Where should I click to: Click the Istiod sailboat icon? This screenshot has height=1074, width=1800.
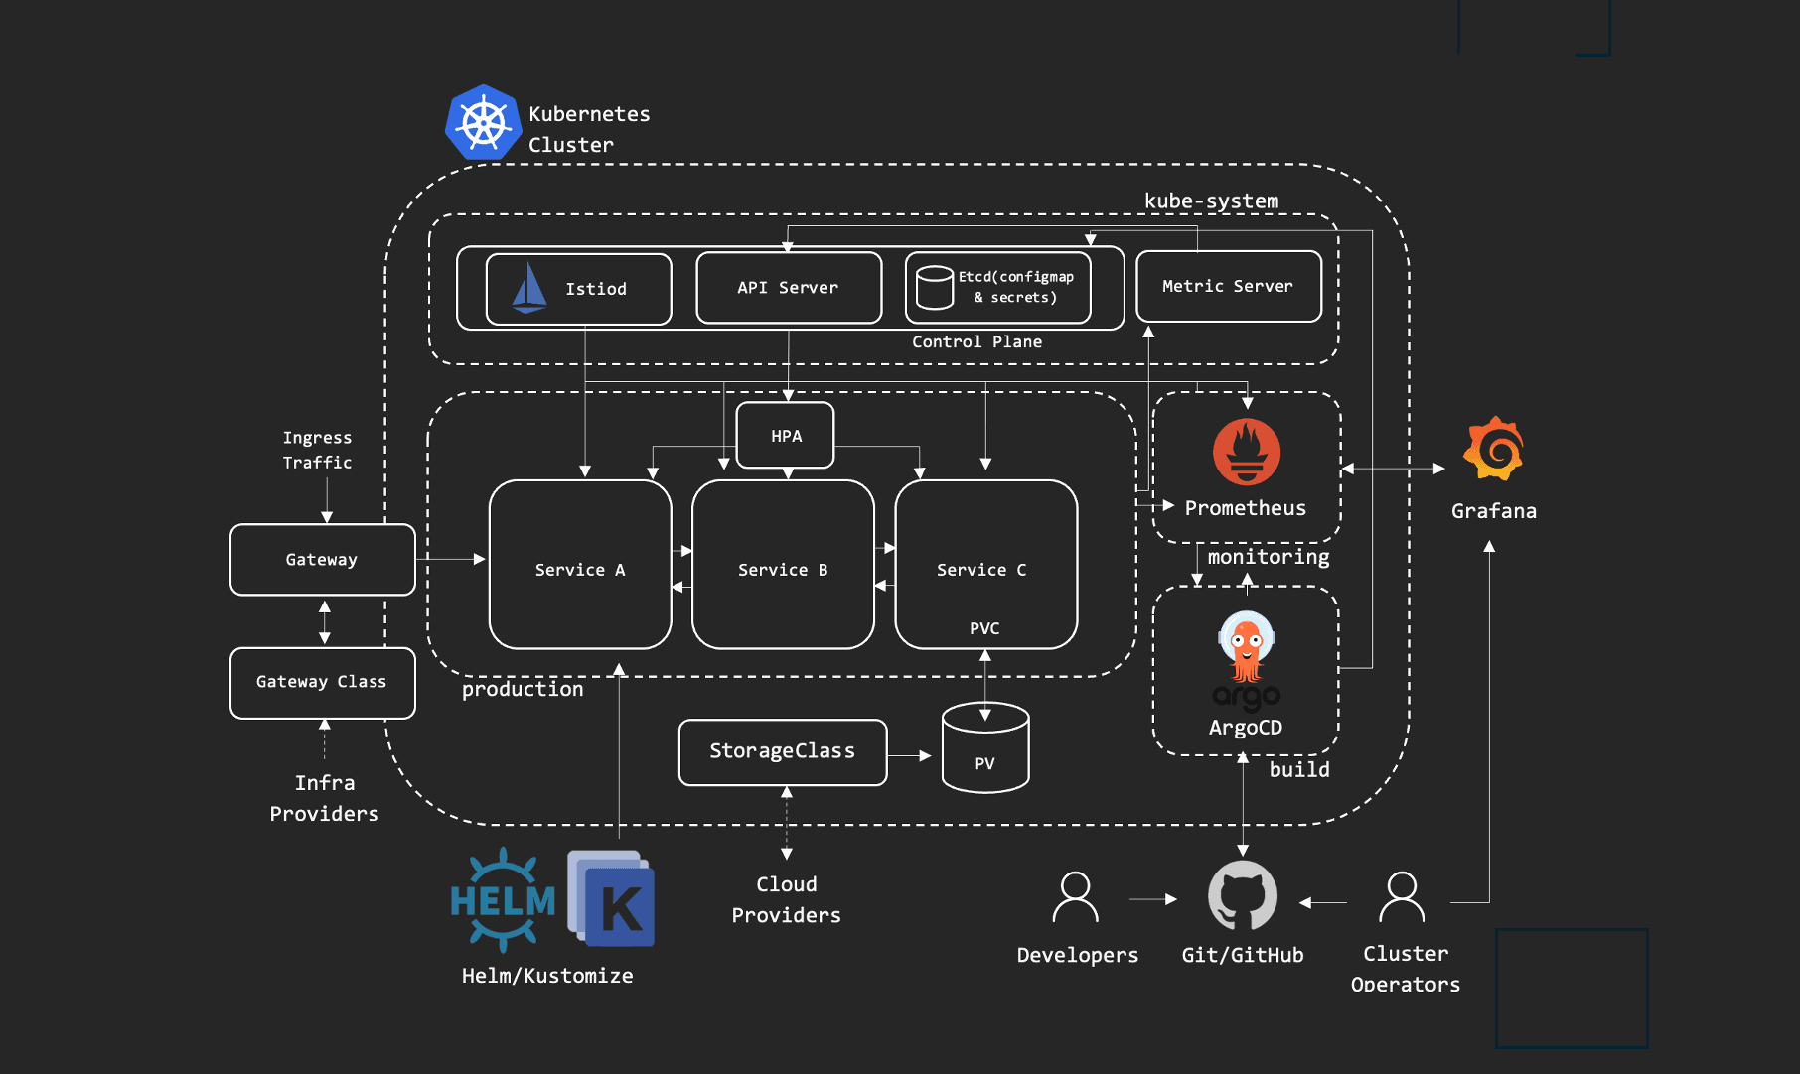click(528, 288)
